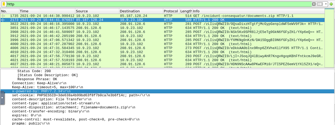Select packet 4021 row
This screenshot has width=335, height=125.
pos(162,60)
